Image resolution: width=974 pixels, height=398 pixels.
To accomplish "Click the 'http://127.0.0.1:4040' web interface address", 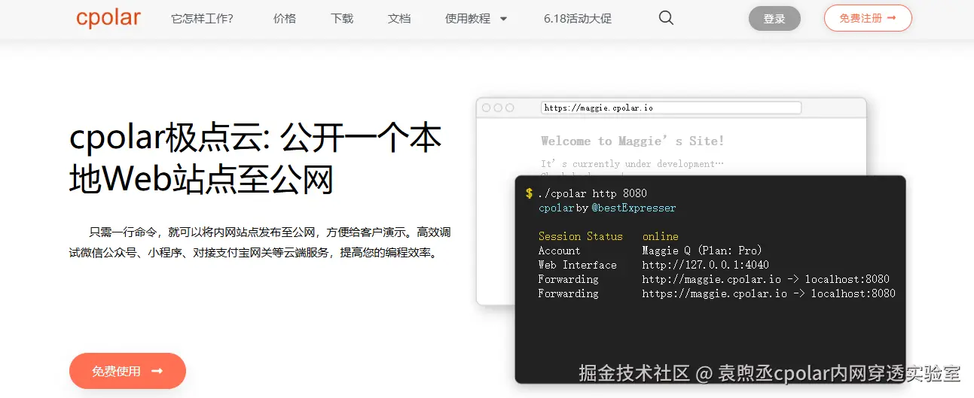I will click(706, 265).
